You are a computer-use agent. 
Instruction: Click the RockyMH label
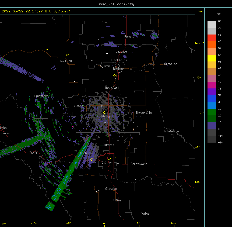click(66, 61)
